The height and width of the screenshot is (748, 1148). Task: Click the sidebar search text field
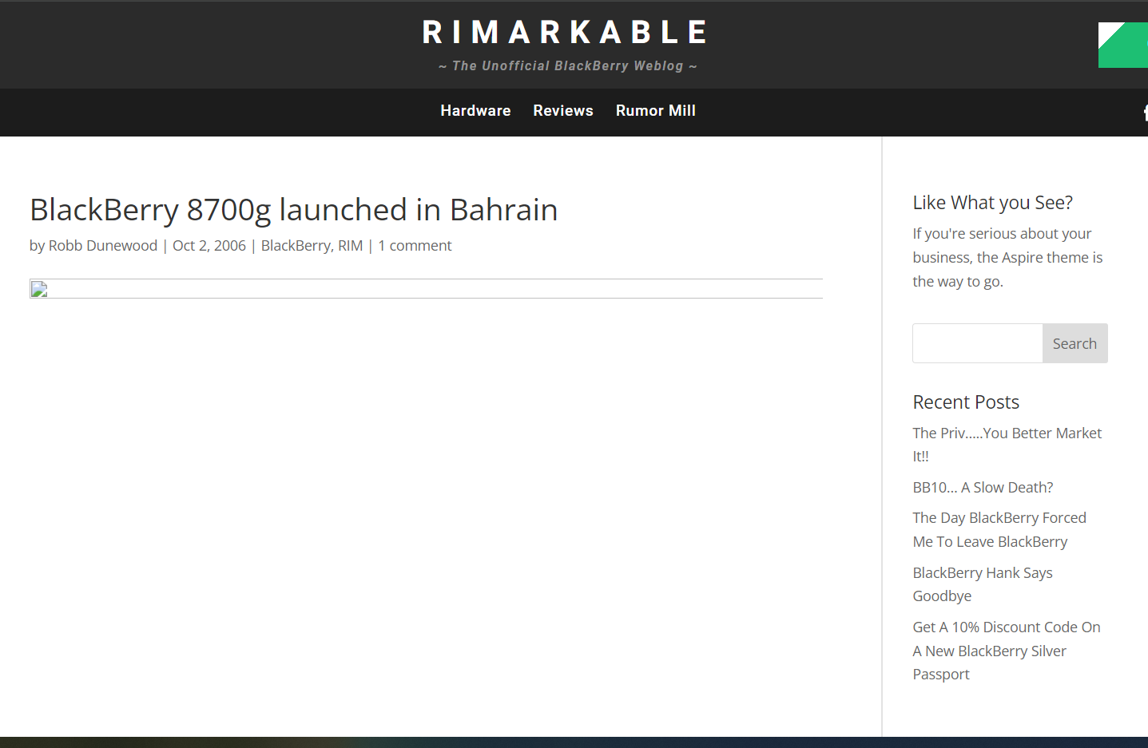(x=977, y=343)
